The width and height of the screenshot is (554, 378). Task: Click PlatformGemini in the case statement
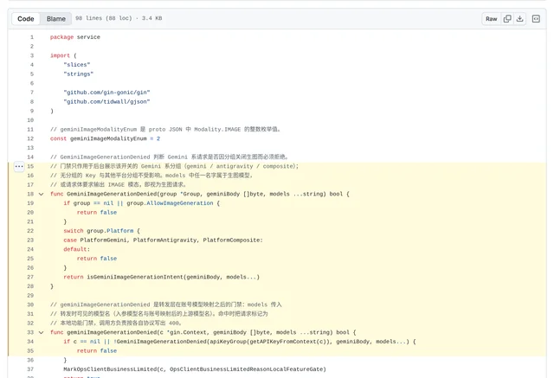pos(103,240)
